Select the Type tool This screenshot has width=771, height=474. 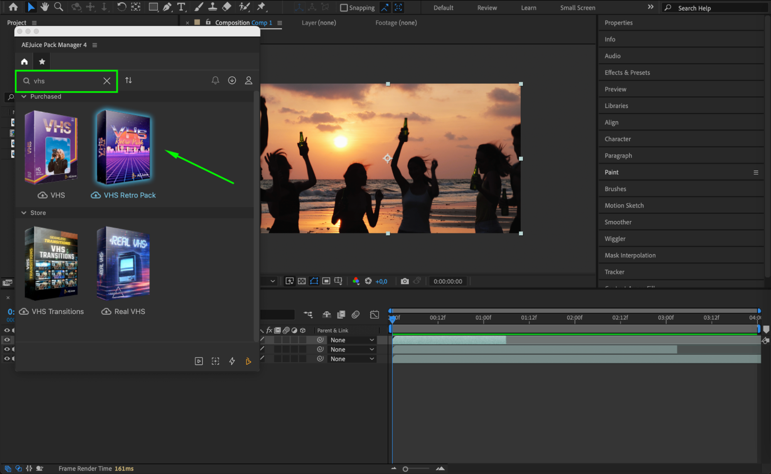tap(181, 7)
